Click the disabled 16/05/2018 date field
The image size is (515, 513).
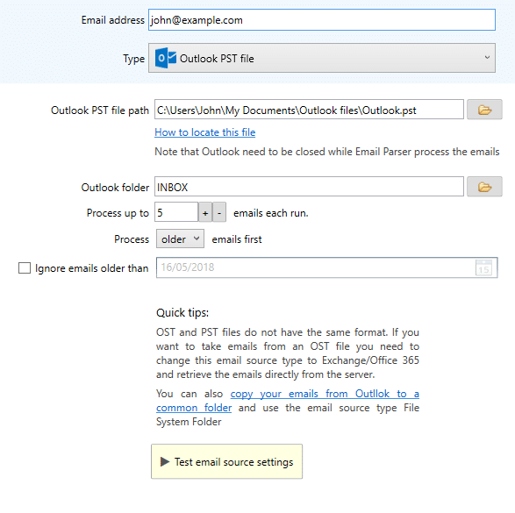tap(326, 267)
